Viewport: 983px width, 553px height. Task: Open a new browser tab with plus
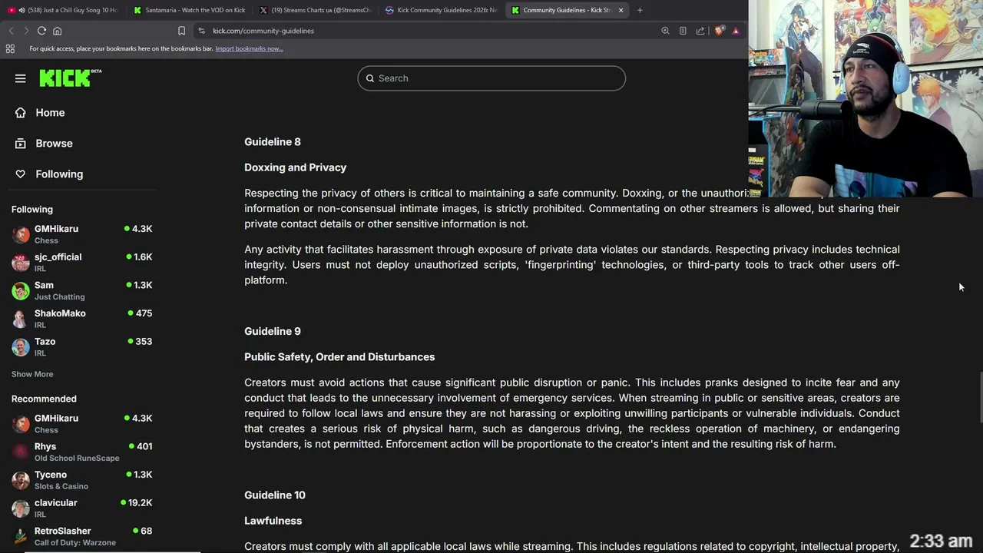pyautogui.click(x=640, y=10)
